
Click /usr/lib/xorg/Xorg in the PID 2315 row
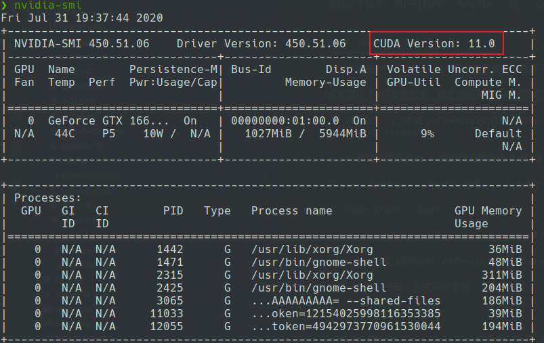[x=312, y=275]
